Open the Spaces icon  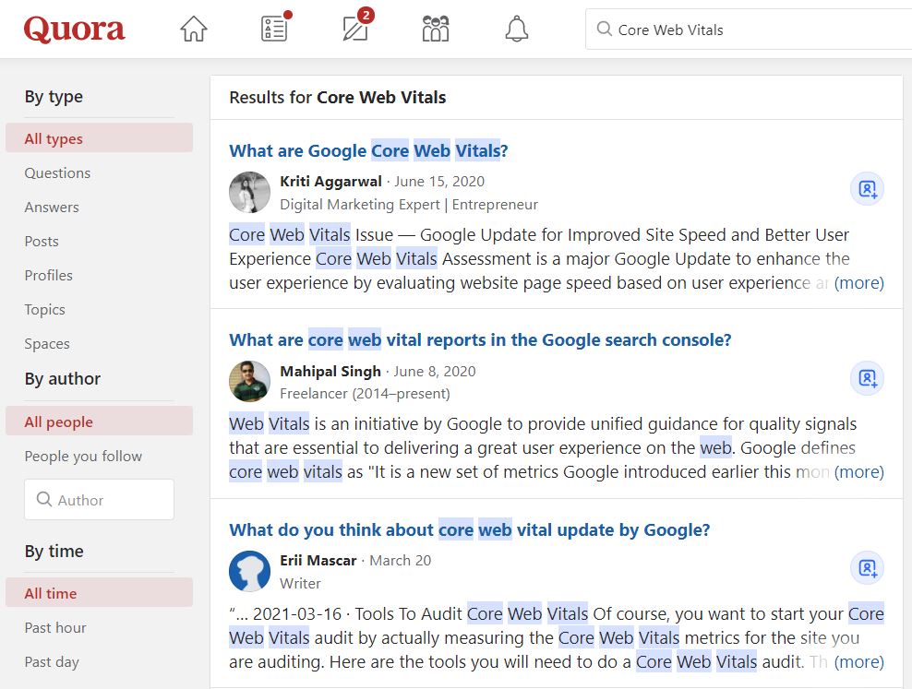point(435,28)
